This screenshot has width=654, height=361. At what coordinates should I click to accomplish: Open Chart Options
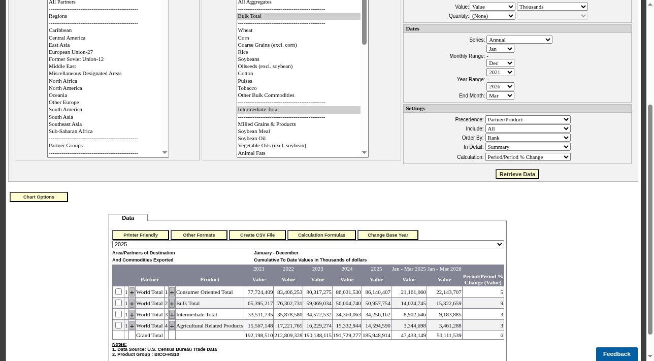[x=39, y=197]
